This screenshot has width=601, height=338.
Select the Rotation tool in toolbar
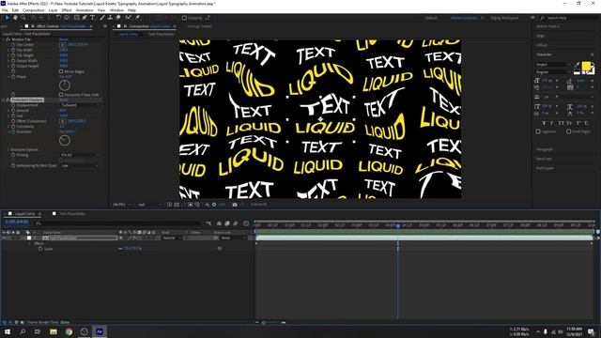(x=58, y=18)
